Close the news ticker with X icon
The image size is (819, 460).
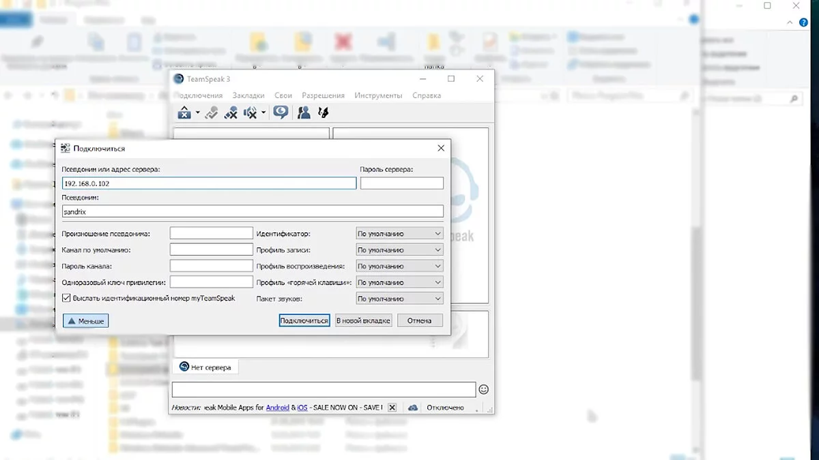click(x=392, y=408)
